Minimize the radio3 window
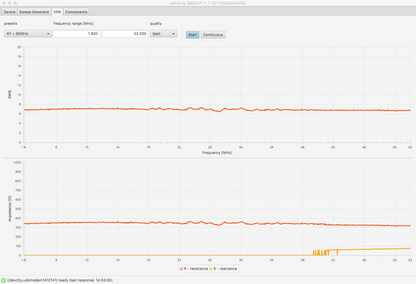This screenshot has width=416, height=284. coord(10,3)
